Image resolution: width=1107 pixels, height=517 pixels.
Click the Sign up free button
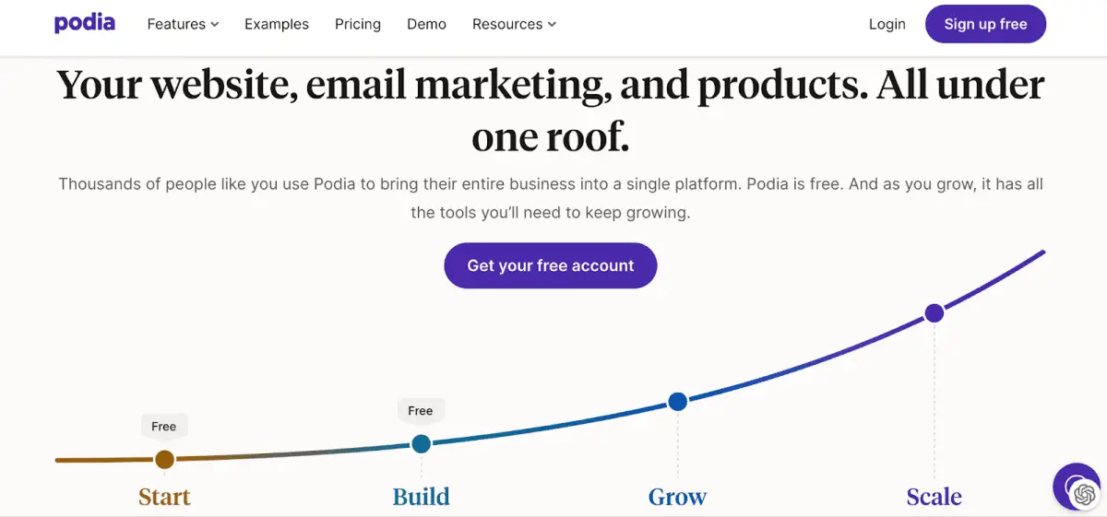tap(985, 24)
